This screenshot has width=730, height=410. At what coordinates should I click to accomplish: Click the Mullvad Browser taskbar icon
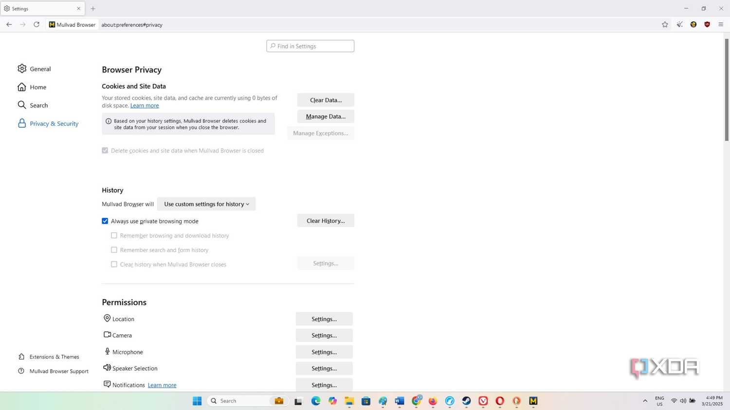pos(533,401)
